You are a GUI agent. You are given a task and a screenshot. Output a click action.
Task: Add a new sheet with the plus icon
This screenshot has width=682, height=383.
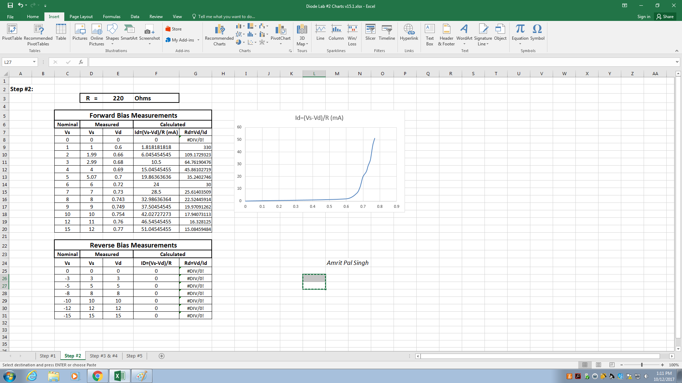(162, 356)
